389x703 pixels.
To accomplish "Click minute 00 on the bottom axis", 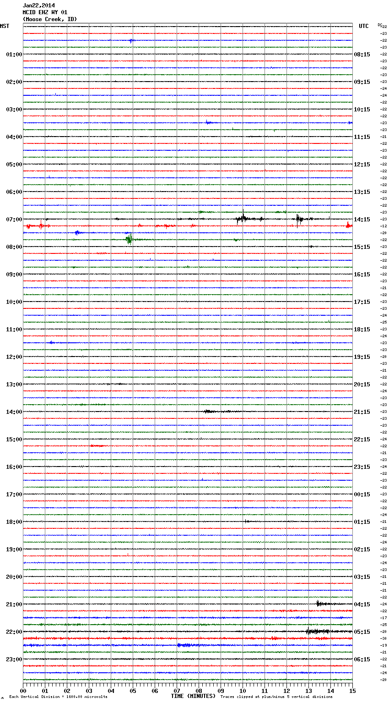I will 23,691.
